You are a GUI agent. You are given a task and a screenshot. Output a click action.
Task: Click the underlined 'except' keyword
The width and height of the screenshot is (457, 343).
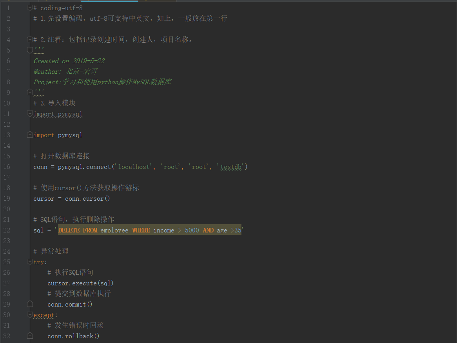(44, 315)
